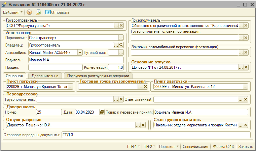Click the Спецификация button
This screenshot has height=151, width=256.
click(x=195, y=147)
